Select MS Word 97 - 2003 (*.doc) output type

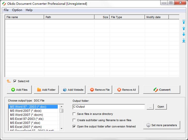pos(33,107)
